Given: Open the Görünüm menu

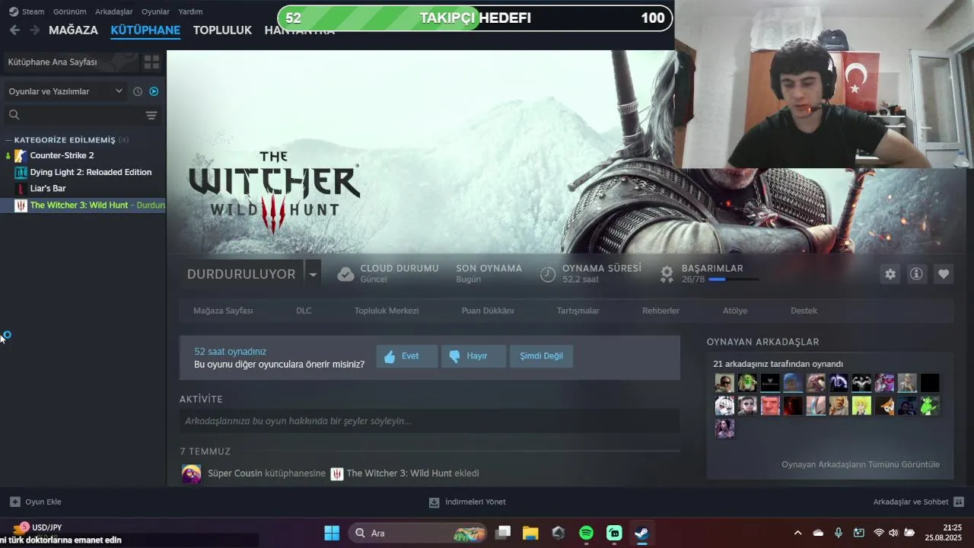Looking at the screenshot, I should coord(69,11).
